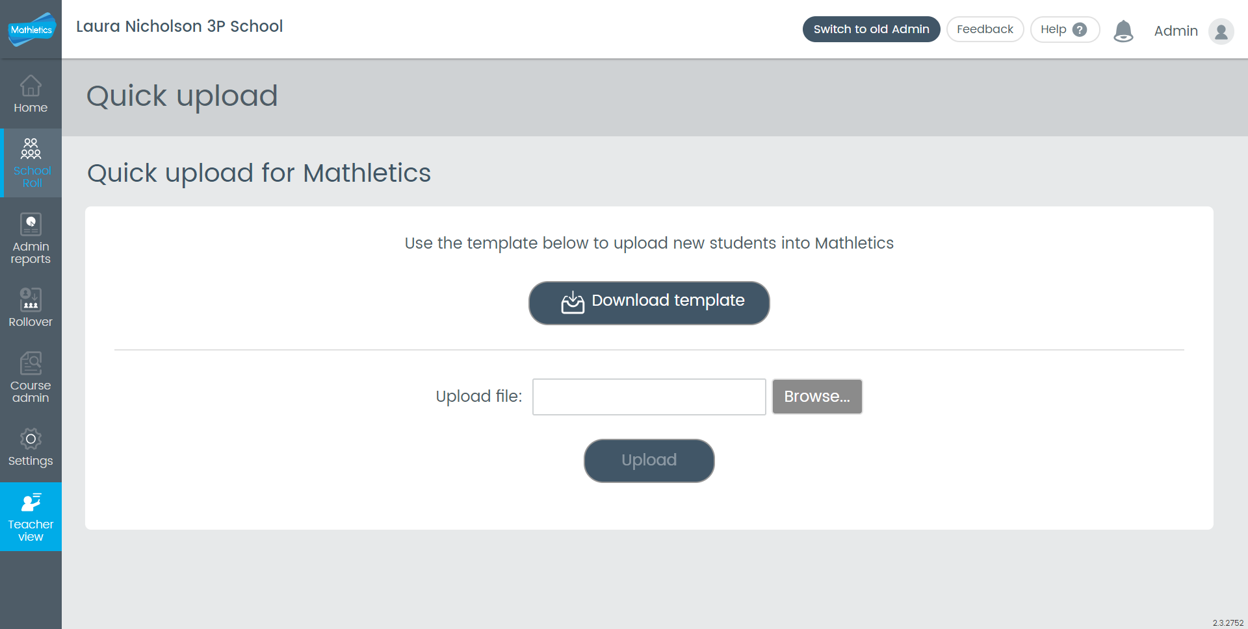1248x629 pixels.
Task: Open the Settings gear icon
Action: [31, 439]
